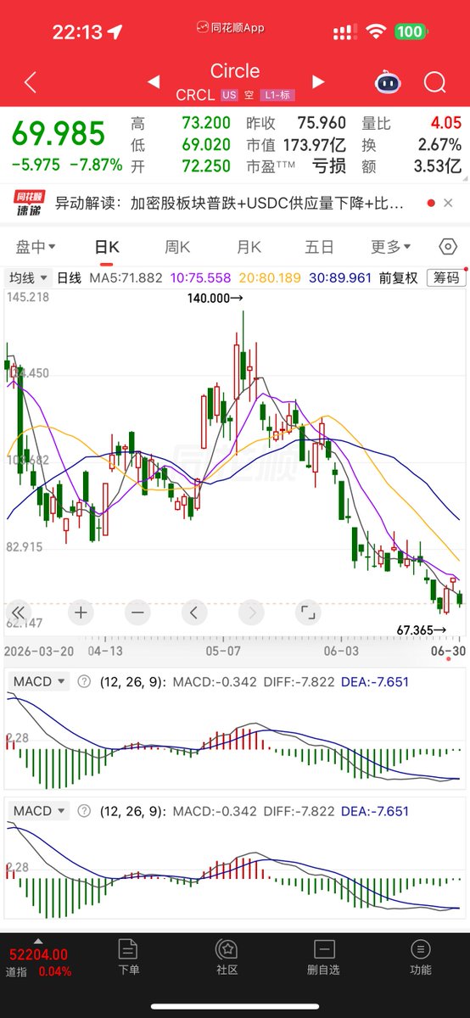Tap 同花顺速递 news badge icon
470x1018 pixels.
point(28,203)
